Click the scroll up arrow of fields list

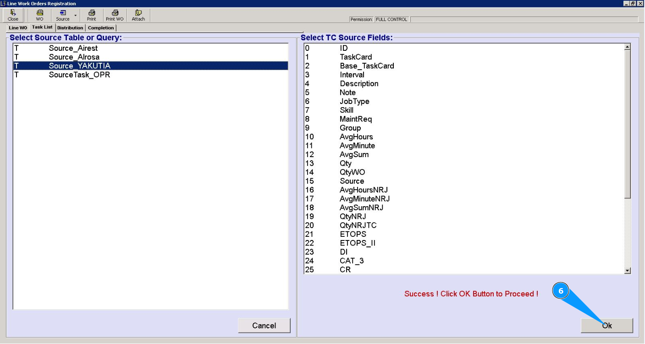(628, 47)
